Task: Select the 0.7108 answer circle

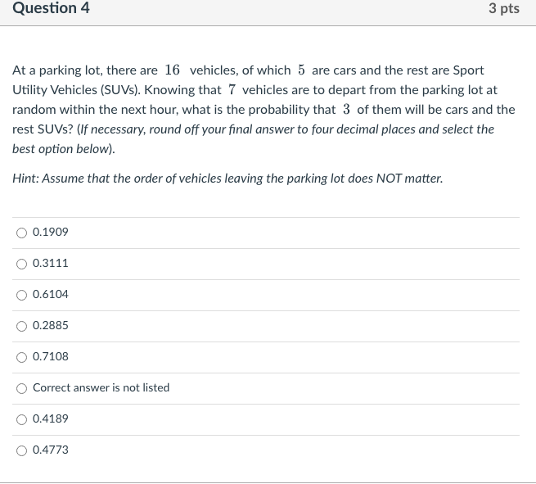Action: (21, 357)
